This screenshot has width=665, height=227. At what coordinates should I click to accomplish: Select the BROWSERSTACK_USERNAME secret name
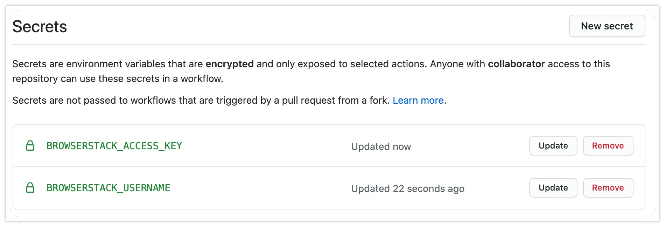pyautogui.click(x=108, y=188)
